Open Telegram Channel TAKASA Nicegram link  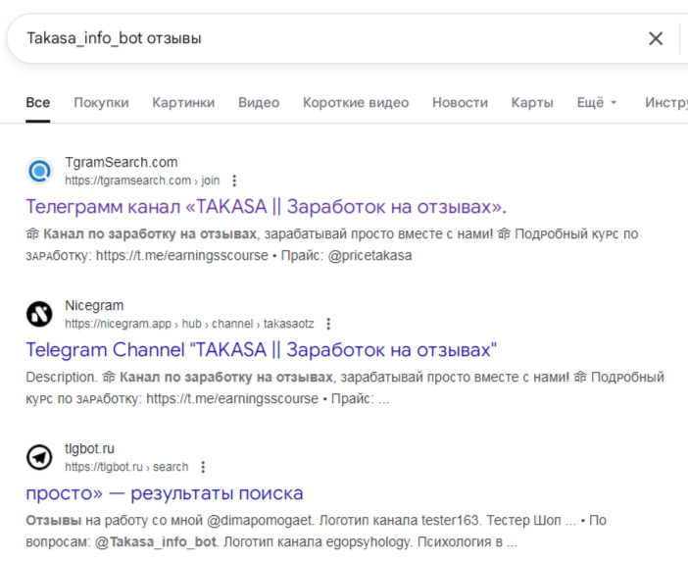[262, 350]
